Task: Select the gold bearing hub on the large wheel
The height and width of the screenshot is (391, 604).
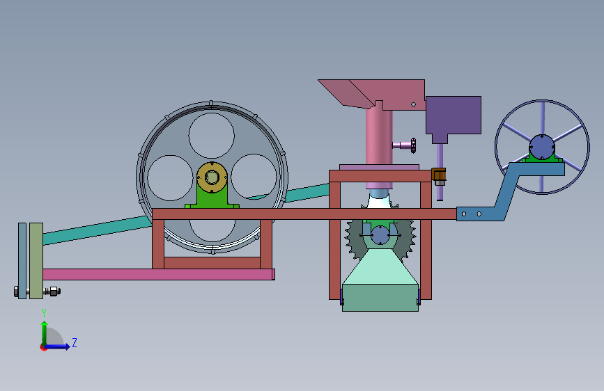Action: coord(212,177)
